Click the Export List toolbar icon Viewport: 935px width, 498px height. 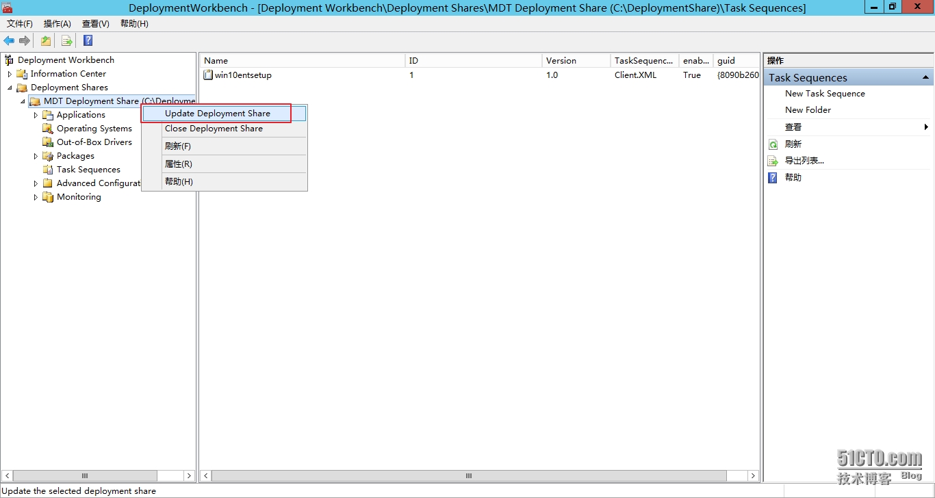click(x=67, y=41)
